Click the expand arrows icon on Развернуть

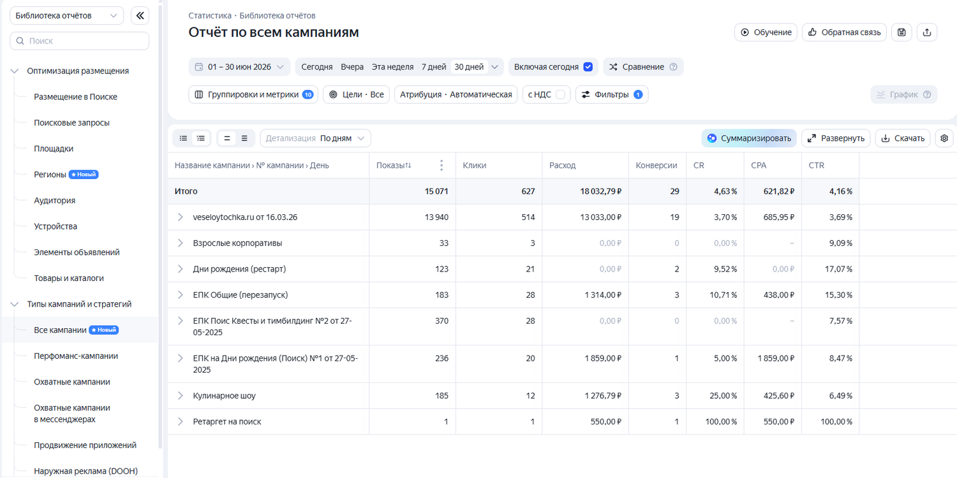tap(812, 138)
